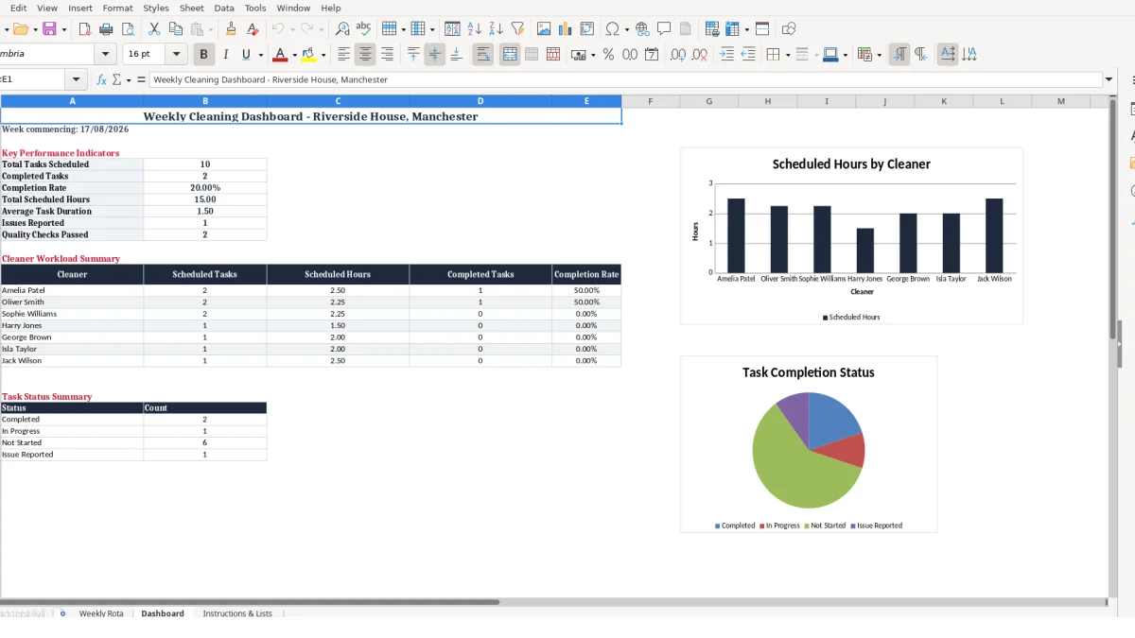Open the Insert menu
The width and height of the screenshot is (1135, 638).
tap(80, 8)
